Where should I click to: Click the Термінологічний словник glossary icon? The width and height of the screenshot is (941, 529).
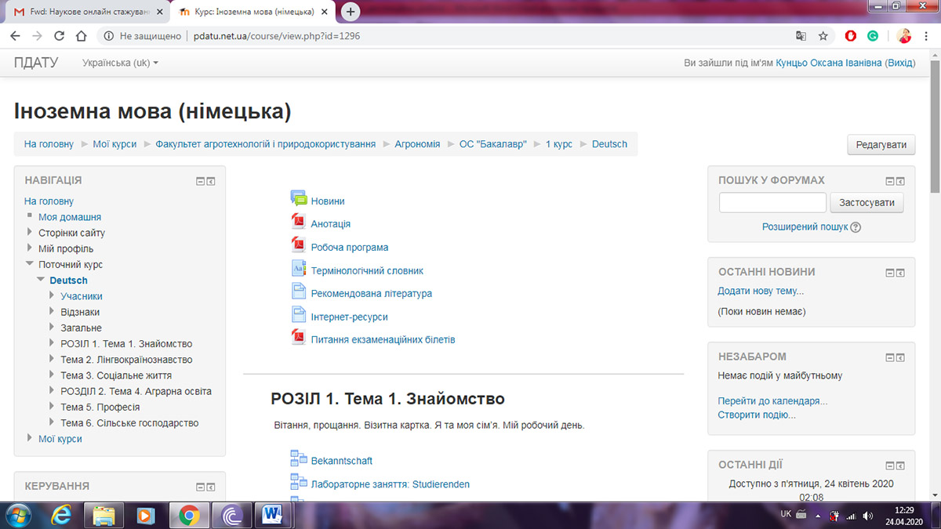298,269
